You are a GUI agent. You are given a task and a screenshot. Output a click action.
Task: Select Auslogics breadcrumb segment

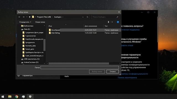pyautogui.click(x=58, y=17)
